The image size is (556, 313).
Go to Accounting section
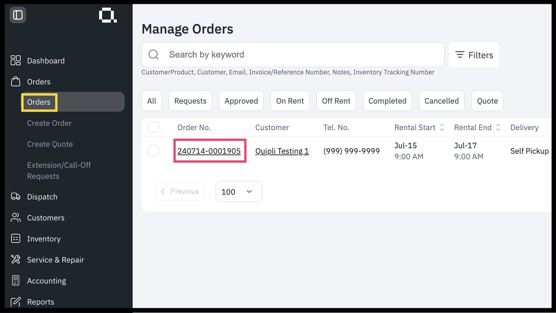[x=47, y=281]
